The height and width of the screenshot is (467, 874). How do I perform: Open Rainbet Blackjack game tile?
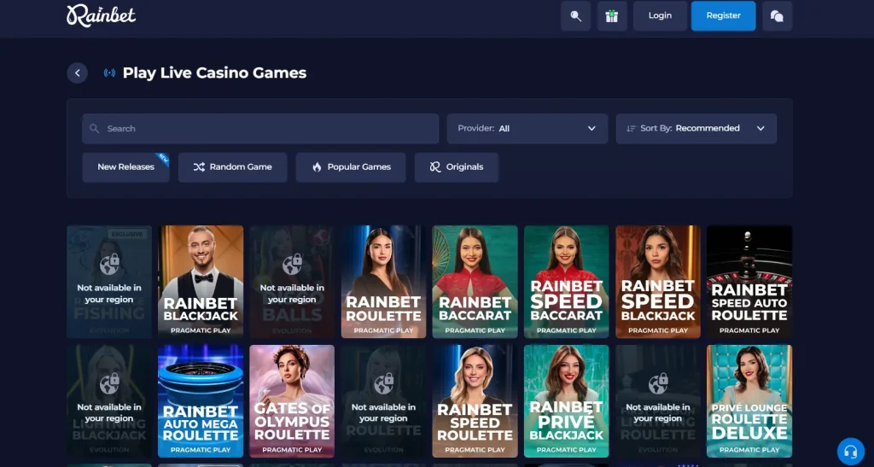(x=201, y=282)
